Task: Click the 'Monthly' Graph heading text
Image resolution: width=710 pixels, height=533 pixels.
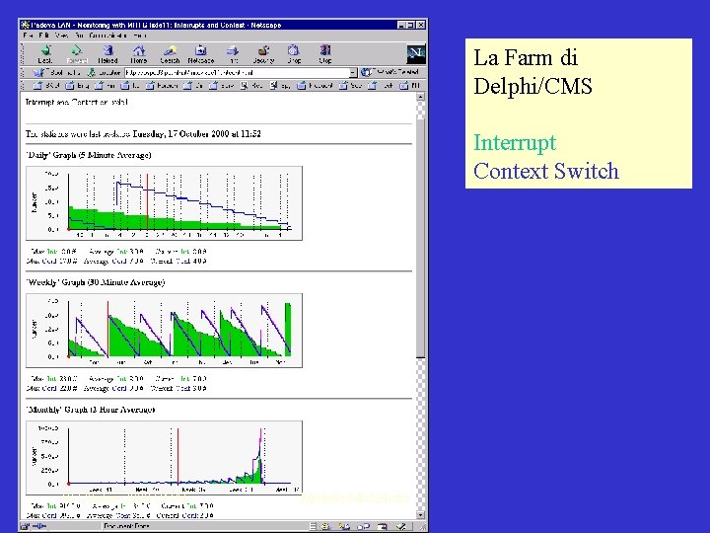Action: tap(90, 410)
